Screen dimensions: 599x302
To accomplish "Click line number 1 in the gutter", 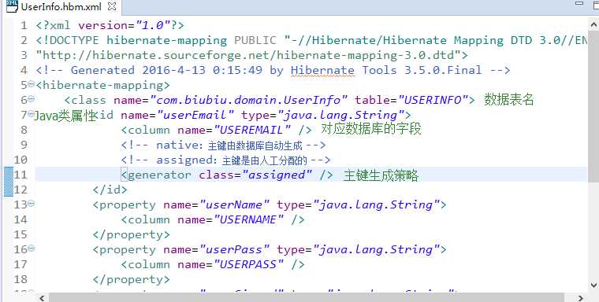I will [24, 25].
